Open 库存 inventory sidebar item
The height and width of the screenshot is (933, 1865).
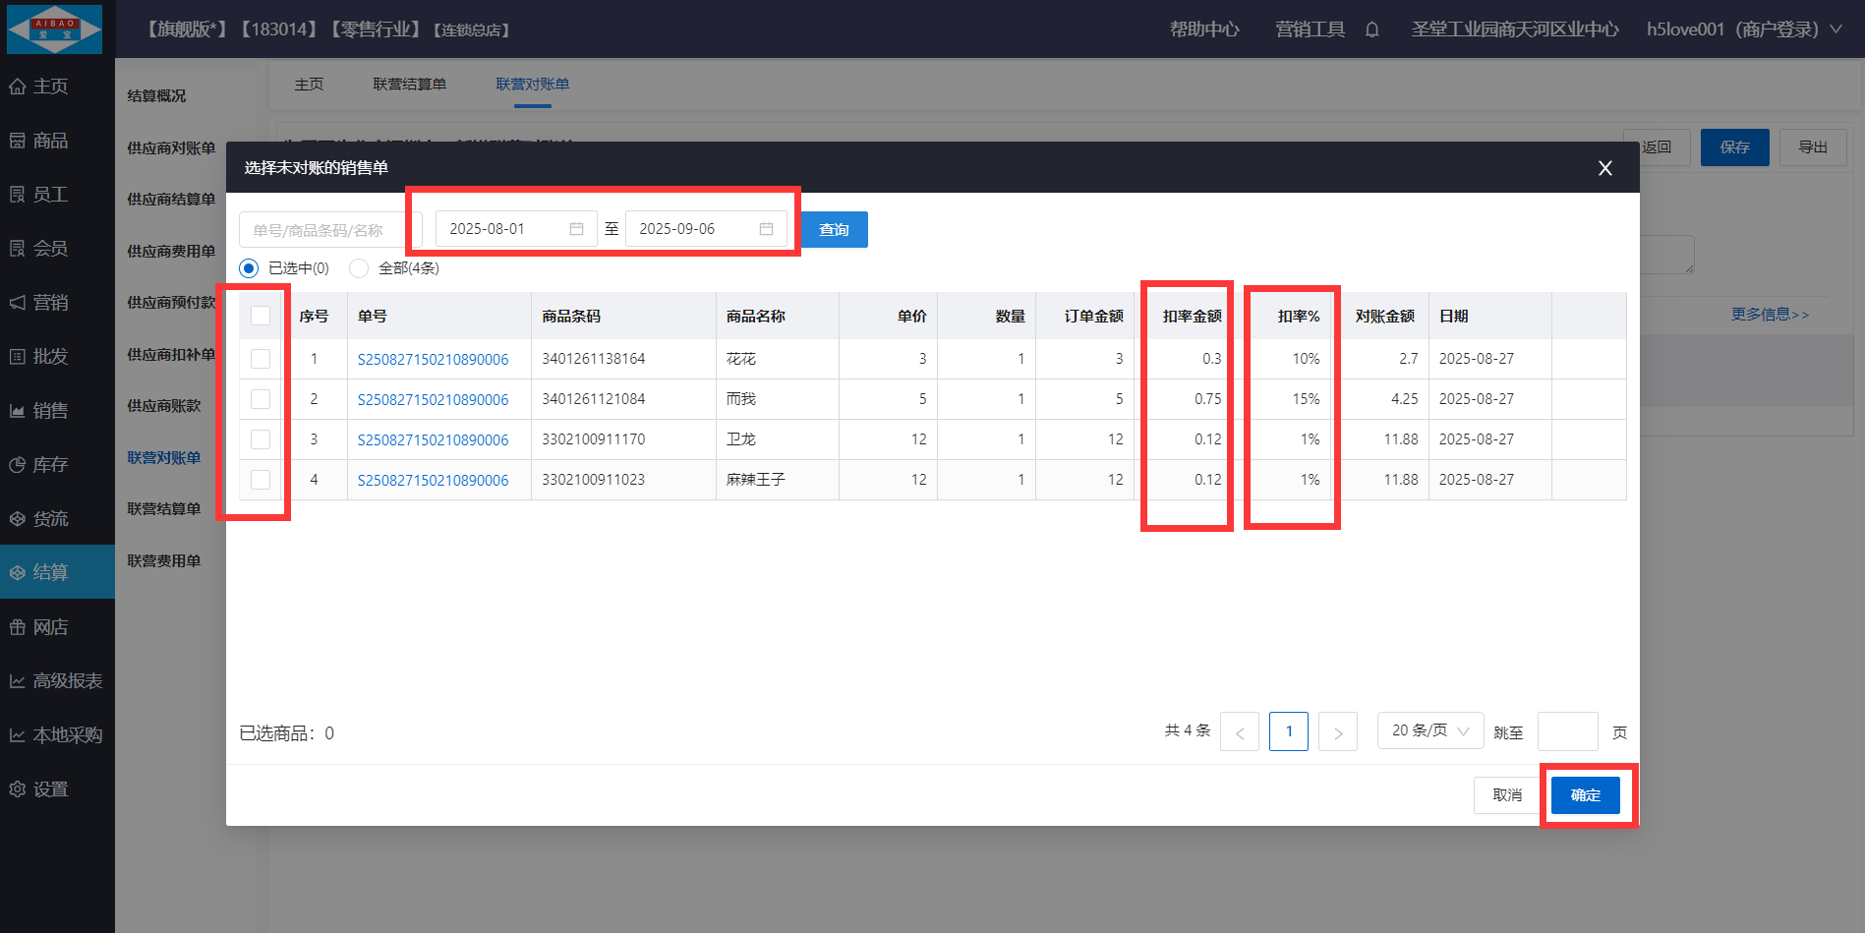(x=50, y=465)
